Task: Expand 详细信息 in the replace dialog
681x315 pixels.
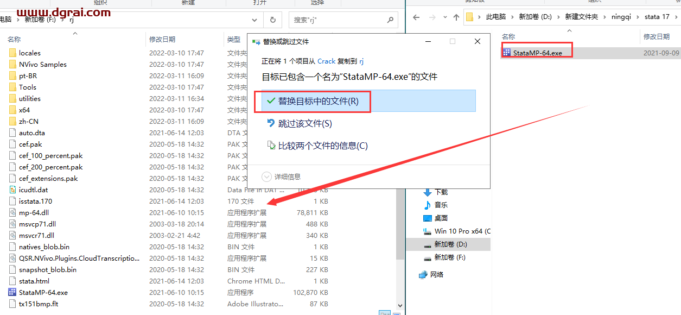Action: pos(281,177)
